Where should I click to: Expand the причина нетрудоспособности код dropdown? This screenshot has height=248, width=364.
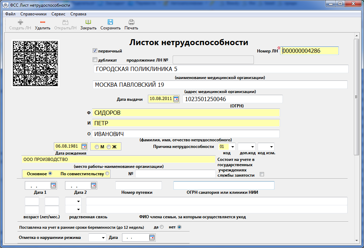[x=233, y=147]
